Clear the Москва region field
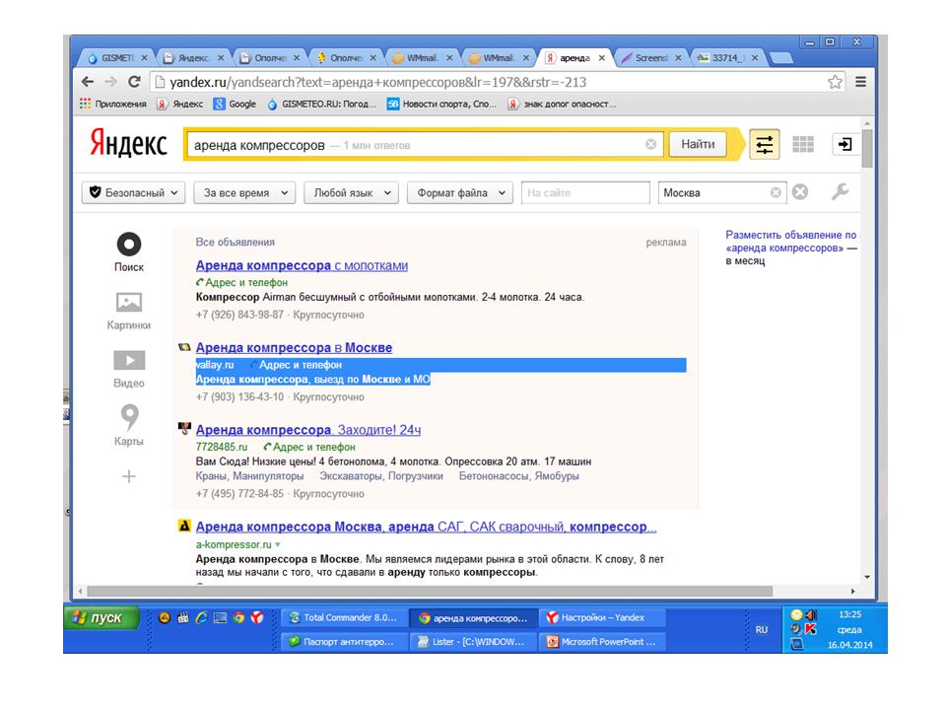The height and width of the screenshot is (710, 946). [776, 192]
